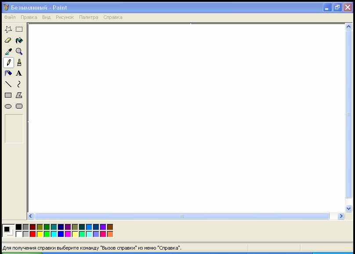Choose the Eraser tool

(8, 40)
